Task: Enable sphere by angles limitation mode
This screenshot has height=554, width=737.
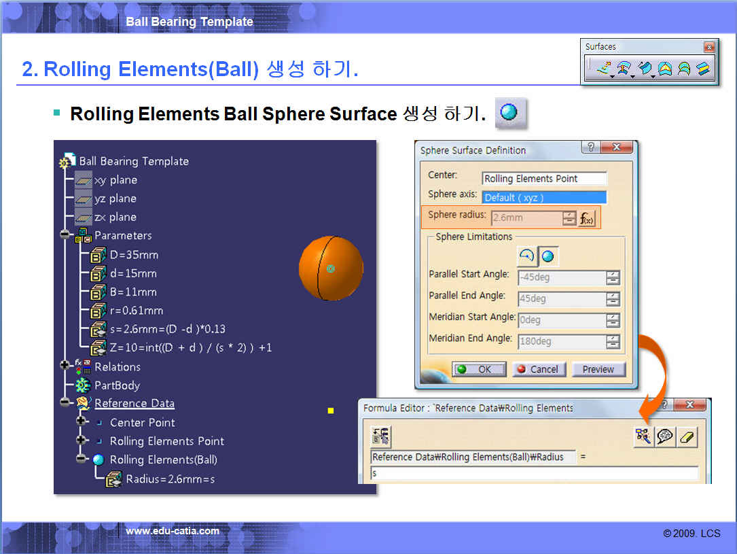Action: tap(527, 256)
